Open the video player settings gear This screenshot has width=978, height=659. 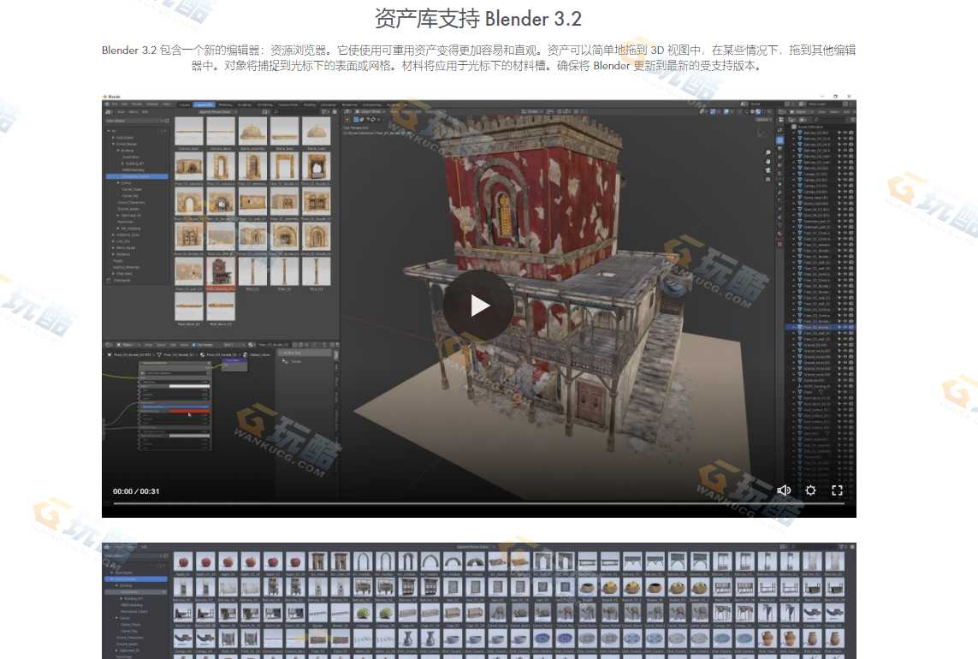(811, 490)
